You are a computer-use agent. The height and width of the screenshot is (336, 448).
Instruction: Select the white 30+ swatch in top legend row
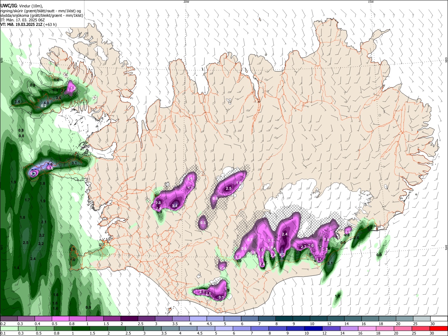[439, 319]
